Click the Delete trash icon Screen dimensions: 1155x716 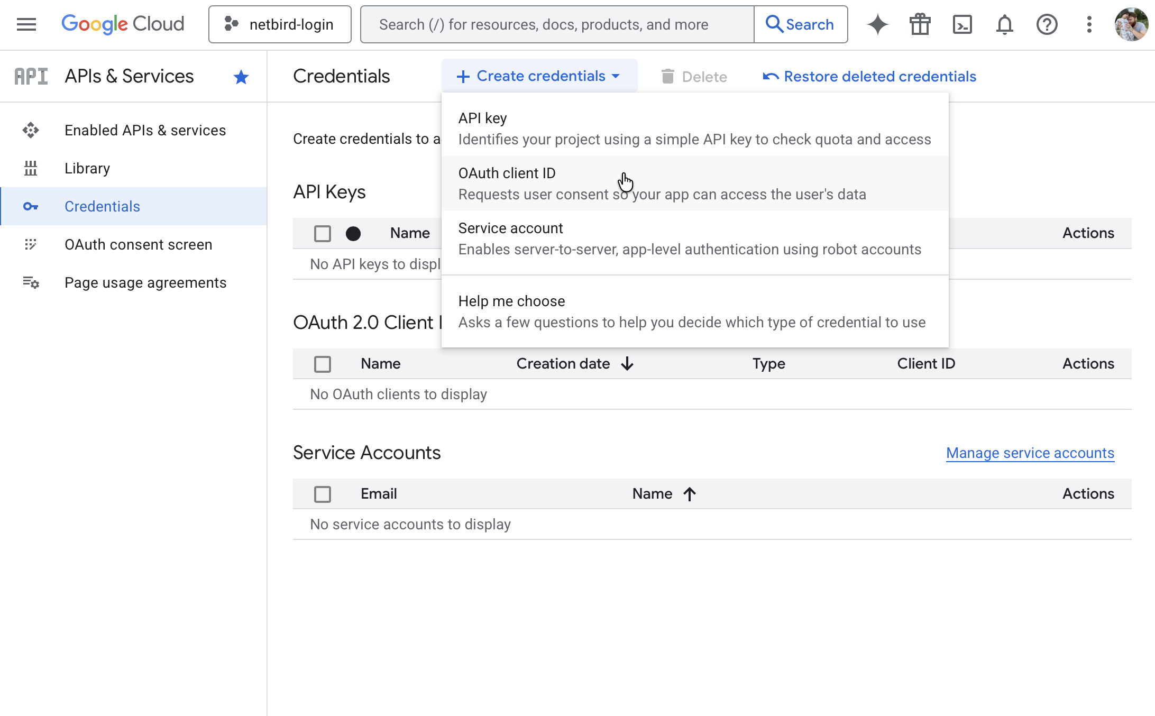pos(668,76)
